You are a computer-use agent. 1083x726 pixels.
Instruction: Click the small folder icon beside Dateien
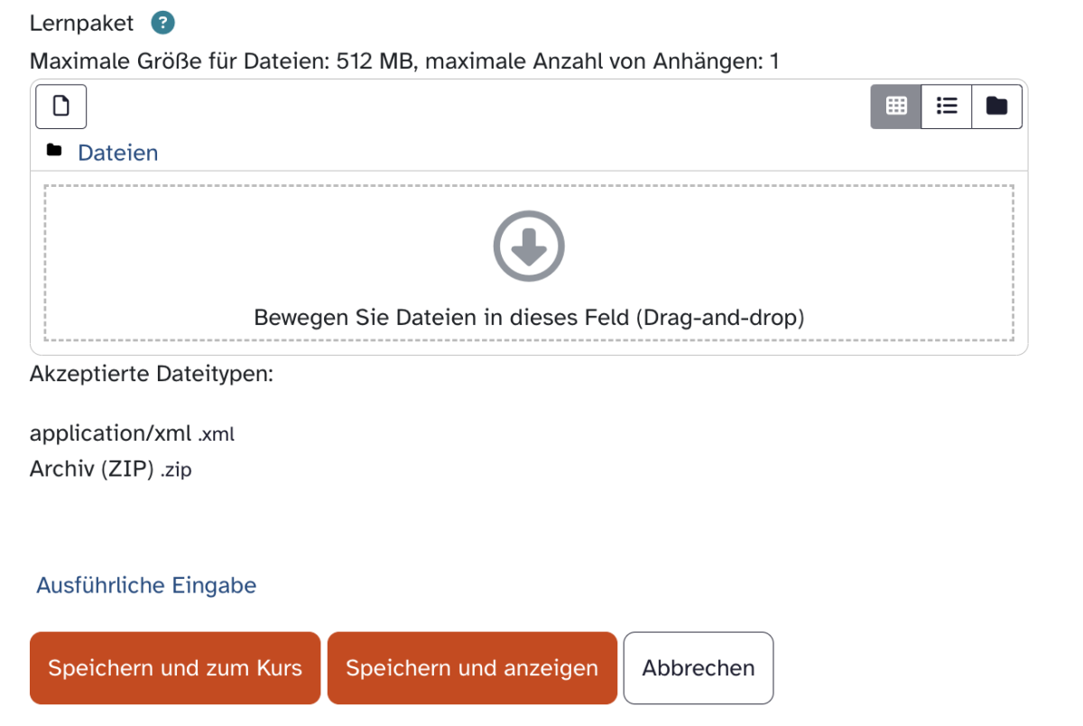pos(54,151)
